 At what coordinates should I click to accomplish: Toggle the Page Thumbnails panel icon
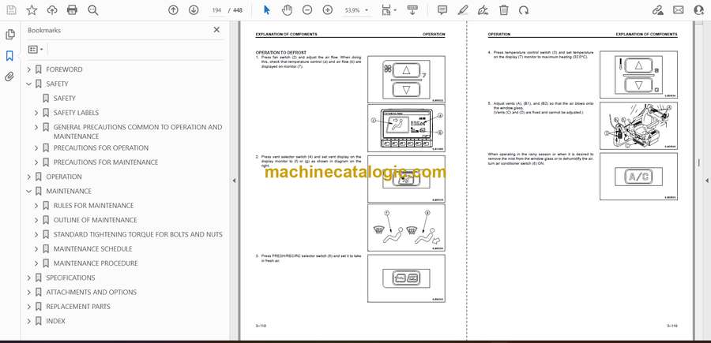click(9, 35)
